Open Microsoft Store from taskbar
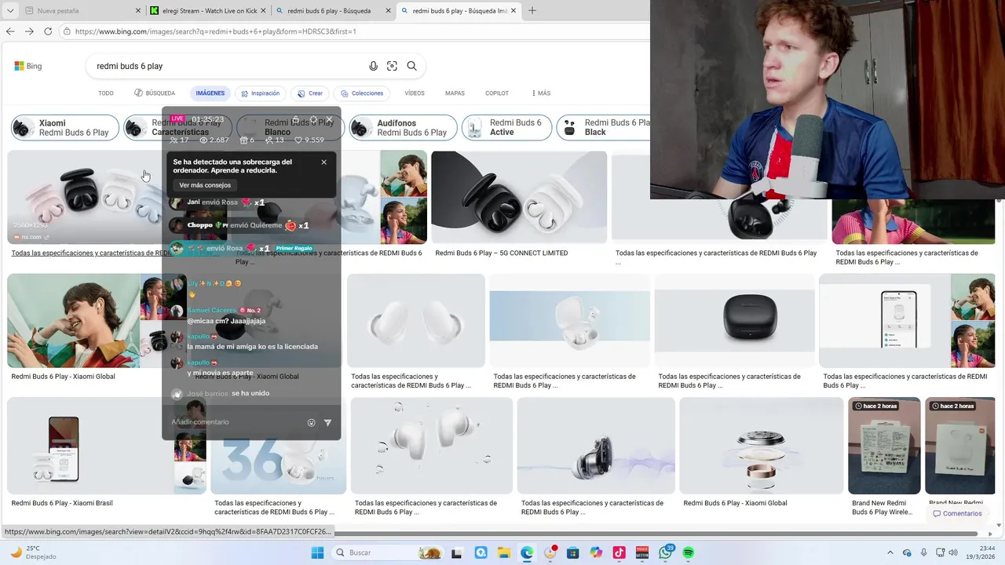Viewport: 1005px width, 565px height. pyautogui.click(x=572, y=552)
